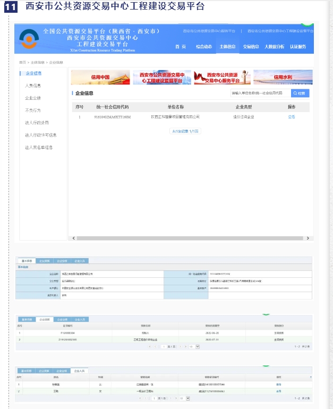Screen dimensions: 333x409
Task: Click the magnifier 检索 search button
Action: click(x=300, y=93)
